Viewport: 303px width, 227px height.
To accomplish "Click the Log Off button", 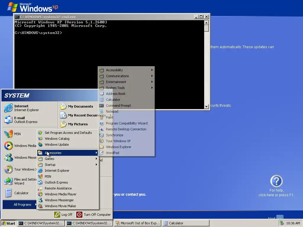I will coord(63,215).
